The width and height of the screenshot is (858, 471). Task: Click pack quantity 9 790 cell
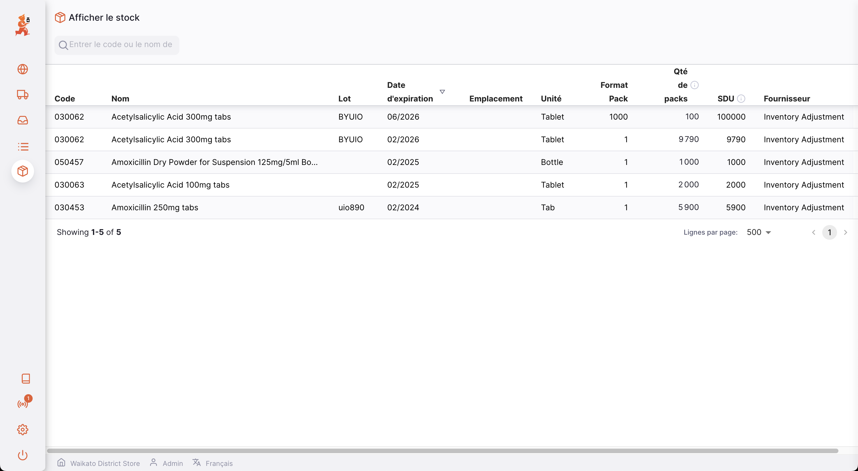point(688,139)
